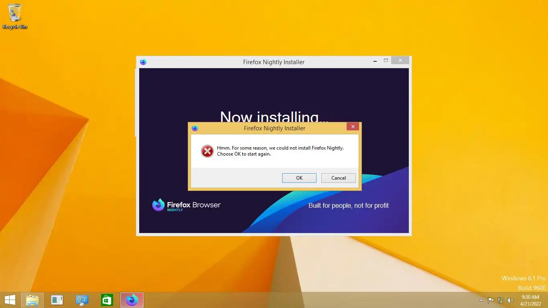This screenshot has height=308, width=548.
Task: Click "Built for people, not for profit" text
Action: 349,205
